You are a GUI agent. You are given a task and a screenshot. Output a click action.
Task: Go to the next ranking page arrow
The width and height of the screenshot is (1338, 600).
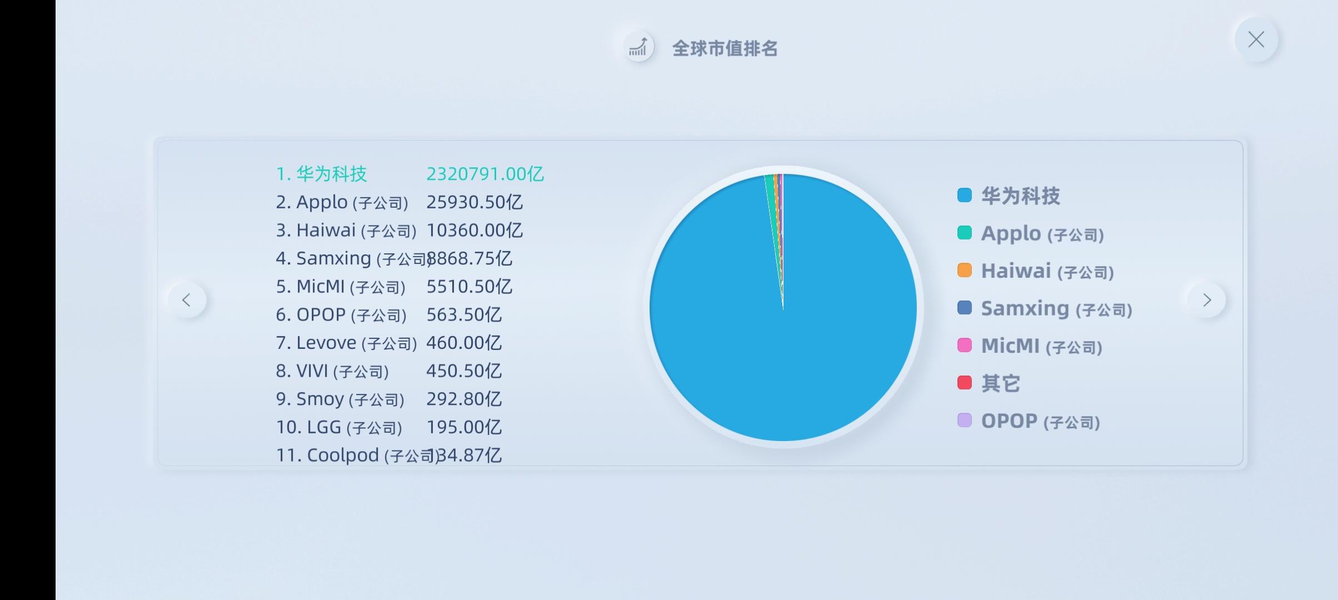coord(1206,301)
